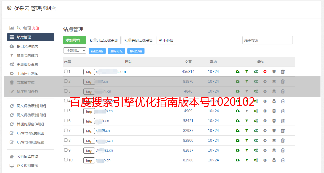The height and width of the screenshot is (173, 324).
Task: Click the green filter funnel icon in row 7
Action: click(247, 131)
